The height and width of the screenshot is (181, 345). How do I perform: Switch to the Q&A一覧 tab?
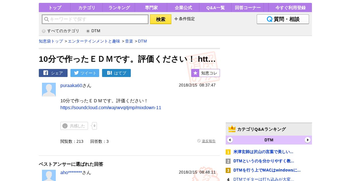click(x=216, y=8)
